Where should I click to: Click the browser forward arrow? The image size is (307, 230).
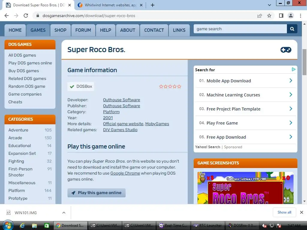(16, 16)
